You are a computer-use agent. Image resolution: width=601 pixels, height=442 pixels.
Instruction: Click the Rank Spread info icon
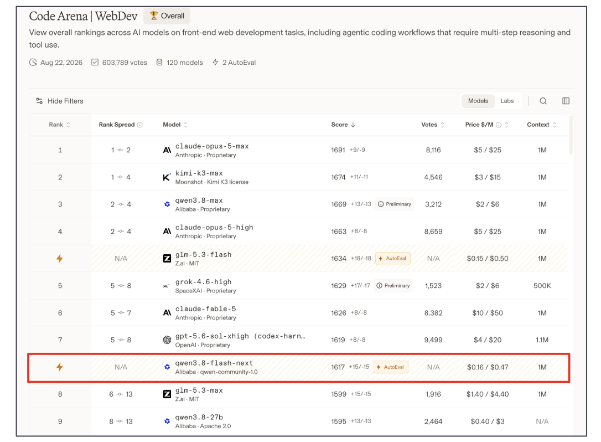(140, 125)
